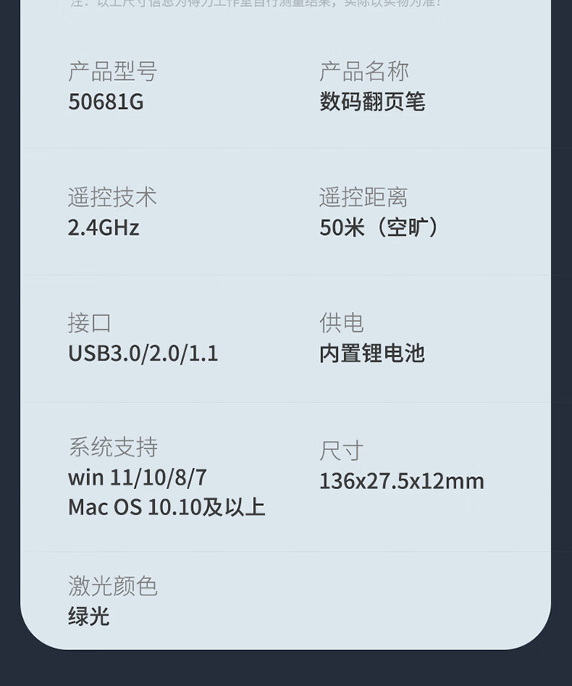Click the 系统支持 label
Image resolution: width=572 pixels, height=686 pixels.
tap(112, 447)
